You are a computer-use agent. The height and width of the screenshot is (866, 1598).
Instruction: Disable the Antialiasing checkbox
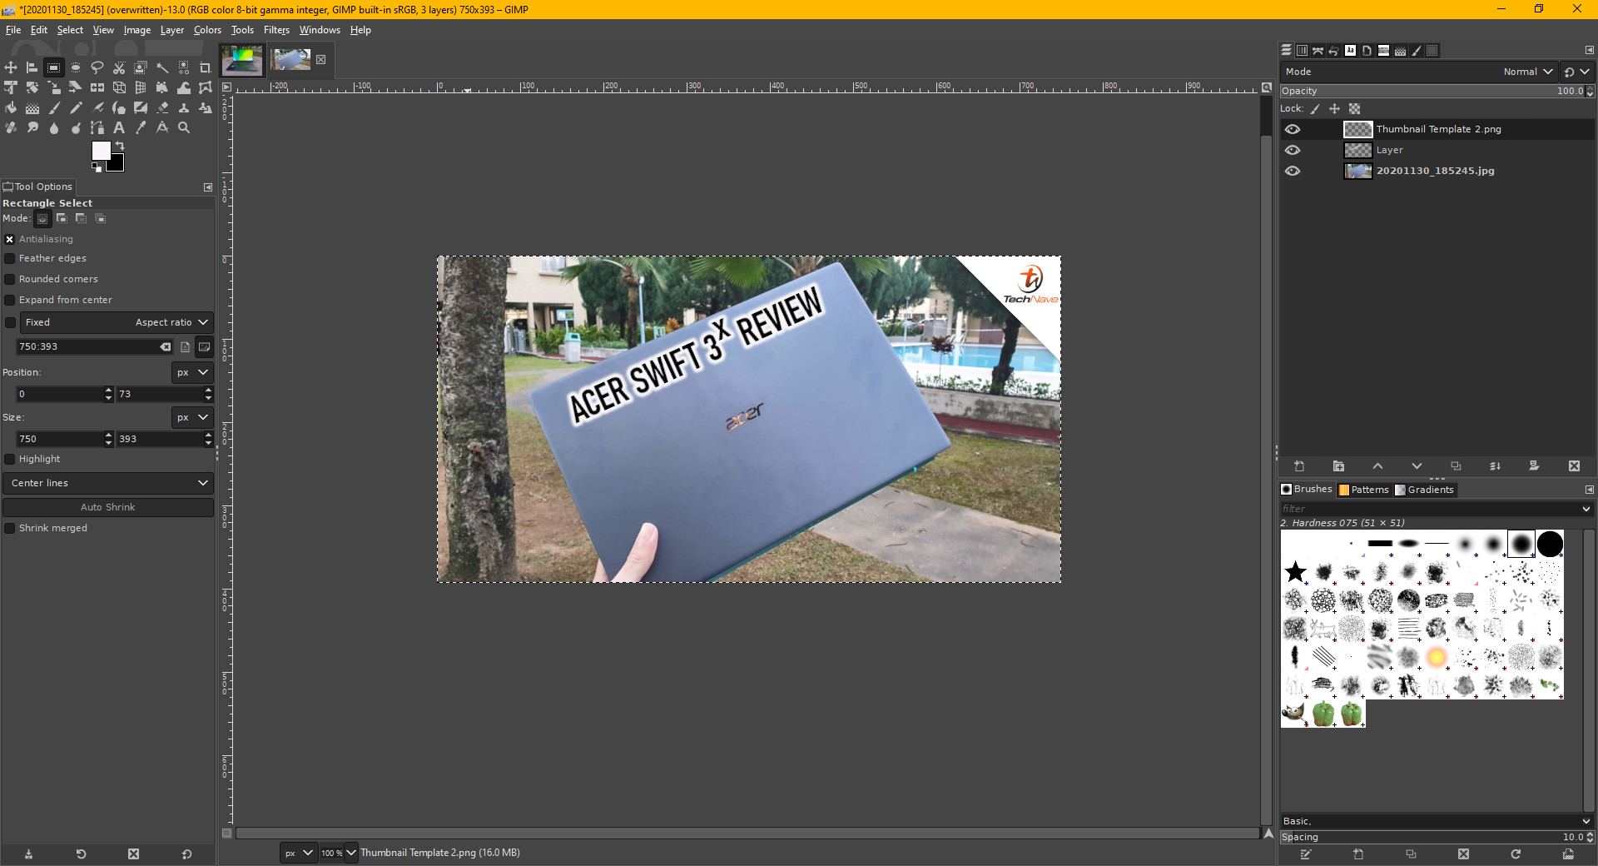point(10,239)
